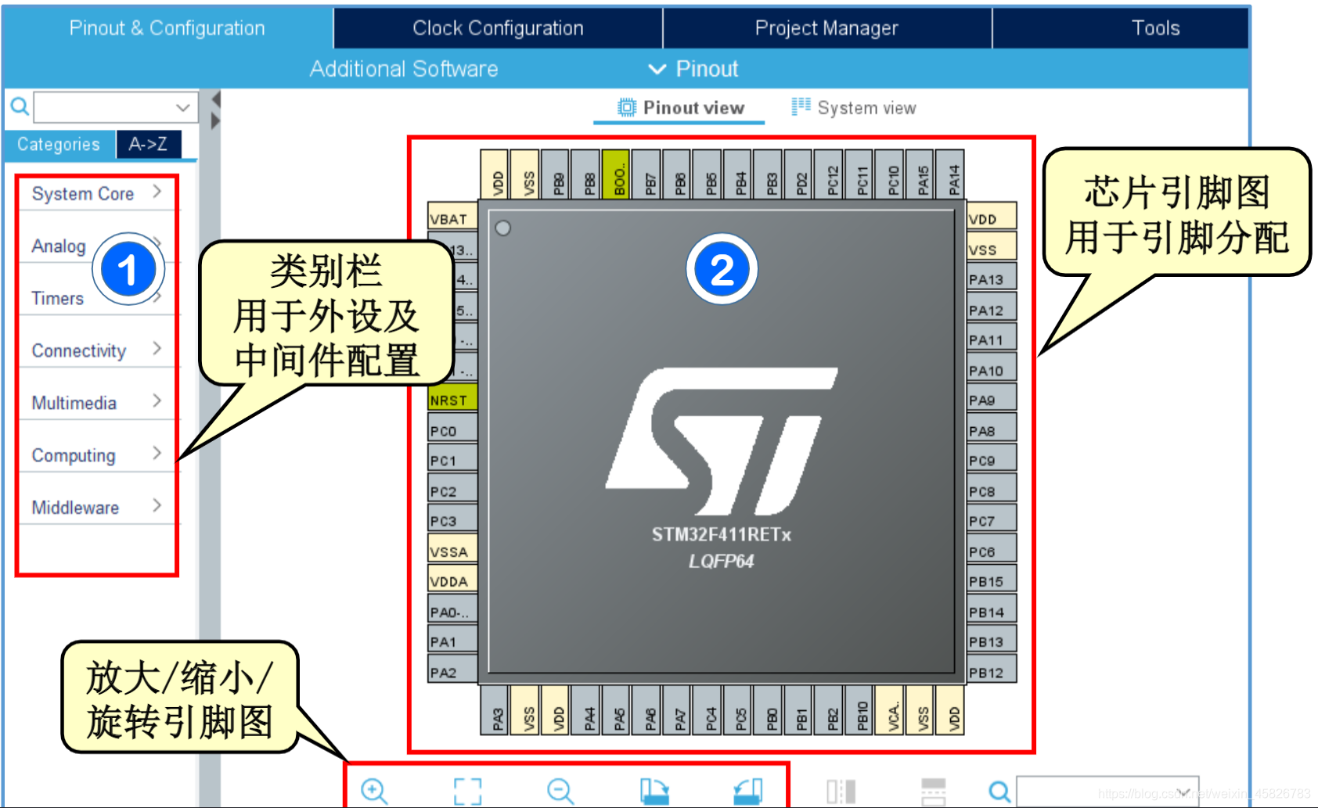Click the side-by-side flip view icon in the toolbar

(841, 791)
